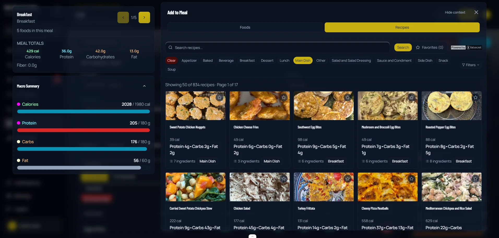
Task: Filter by Breakfast category chip
Action: click(x=247, y=60)
